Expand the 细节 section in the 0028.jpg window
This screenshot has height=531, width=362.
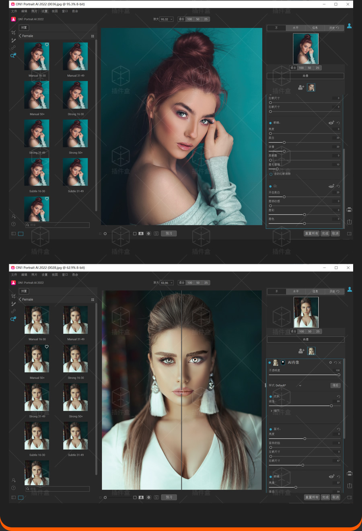point(271,411)
